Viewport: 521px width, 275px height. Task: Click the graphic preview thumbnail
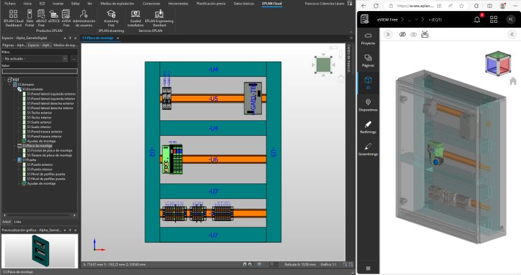pos(39,250)
